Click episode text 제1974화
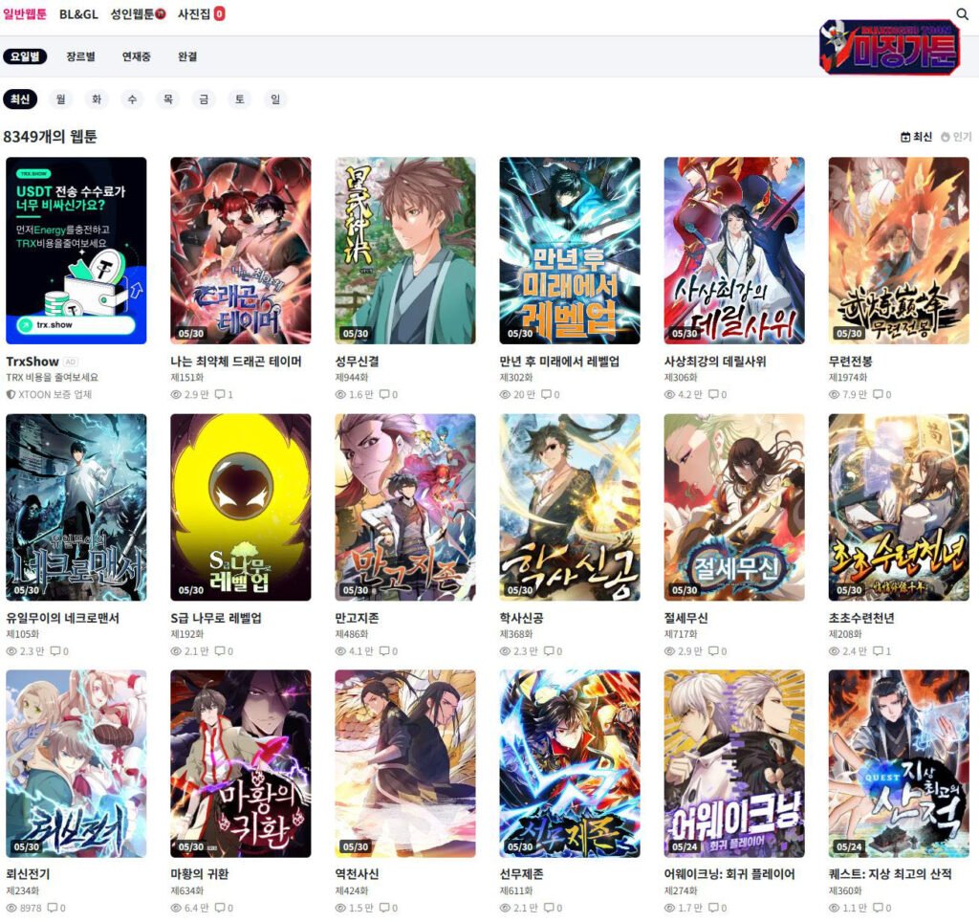979x922 pixels. pyautogui.click(x=847, y=377)
